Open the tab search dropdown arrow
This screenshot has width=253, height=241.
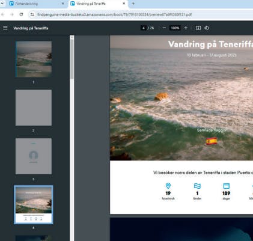(2, 4)
